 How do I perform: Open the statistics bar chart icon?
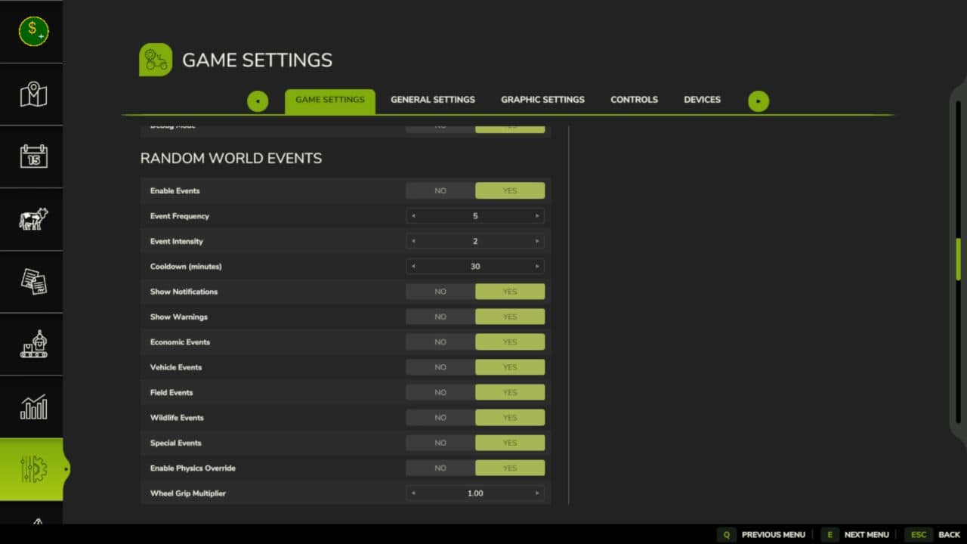coord(32,407)
